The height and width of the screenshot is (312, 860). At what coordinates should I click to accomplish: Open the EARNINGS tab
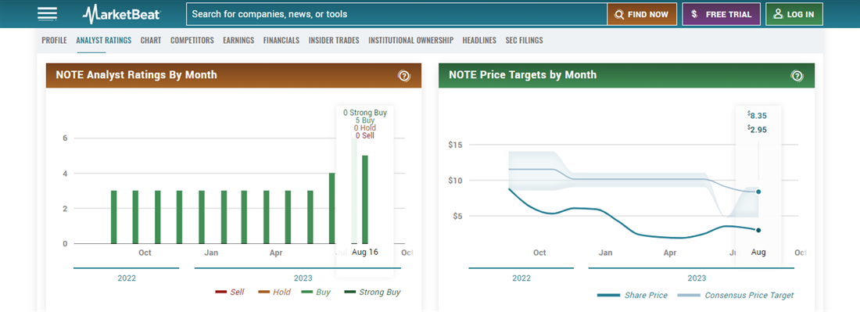click(x=238, y=40)
